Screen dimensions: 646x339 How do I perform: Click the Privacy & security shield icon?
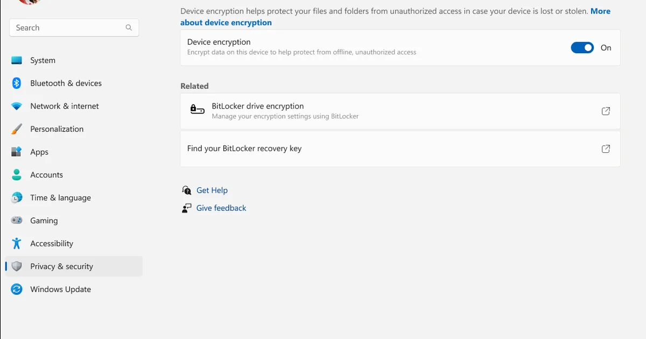point(17,266)
